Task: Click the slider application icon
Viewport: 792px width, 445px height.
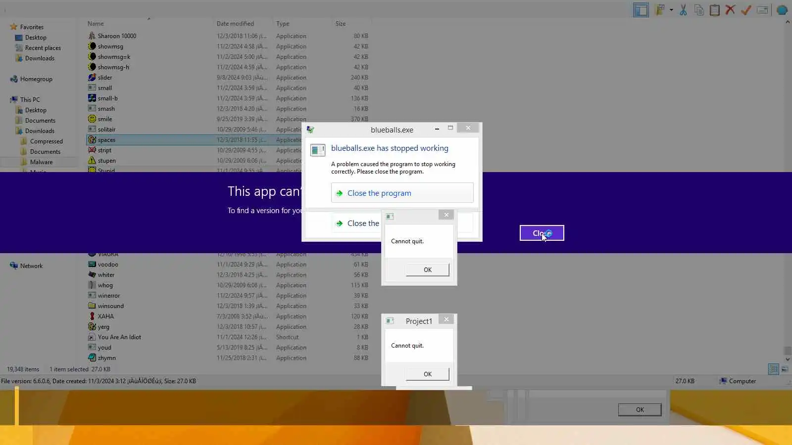Action: pyautogui.click(x=92, y=78)
